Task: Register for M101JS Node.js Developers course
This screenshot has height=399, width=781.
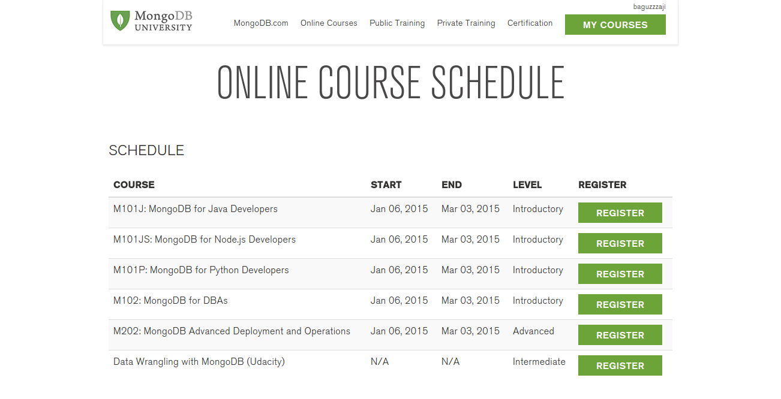Action: 620,243
